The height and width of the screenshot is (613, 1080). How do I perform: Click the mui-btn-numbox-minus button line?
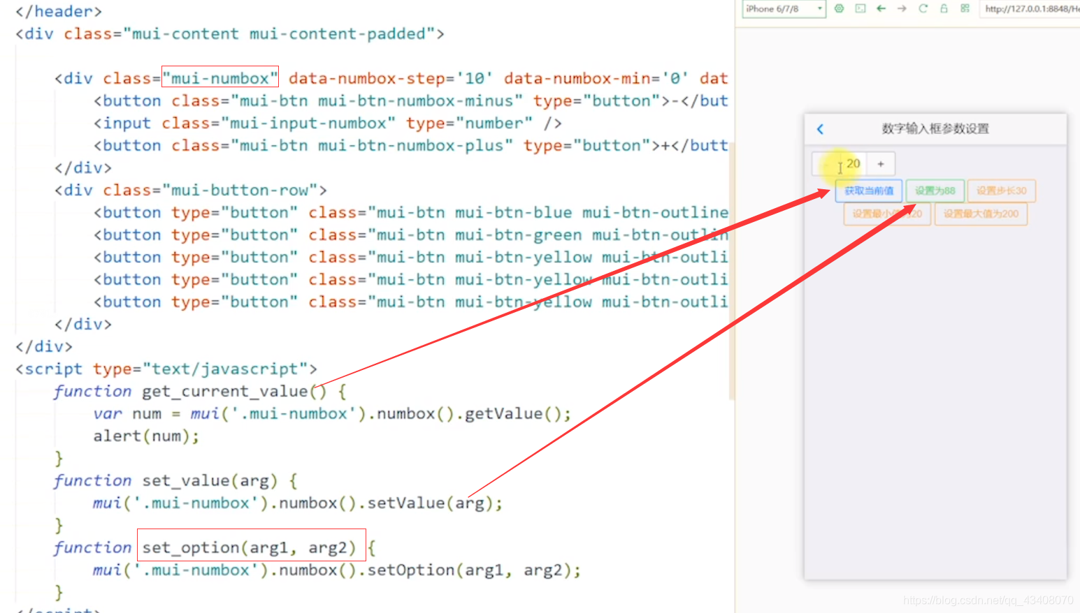click(x=411, y=101)
